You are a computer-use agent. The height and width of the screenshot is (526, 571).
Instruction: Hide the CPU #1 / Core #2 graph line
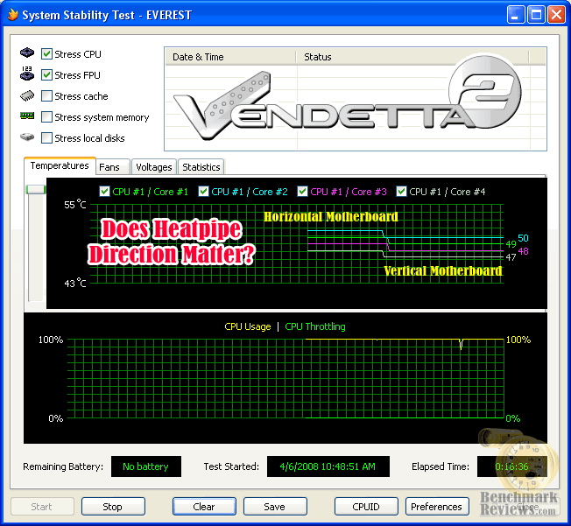[203, 191]
